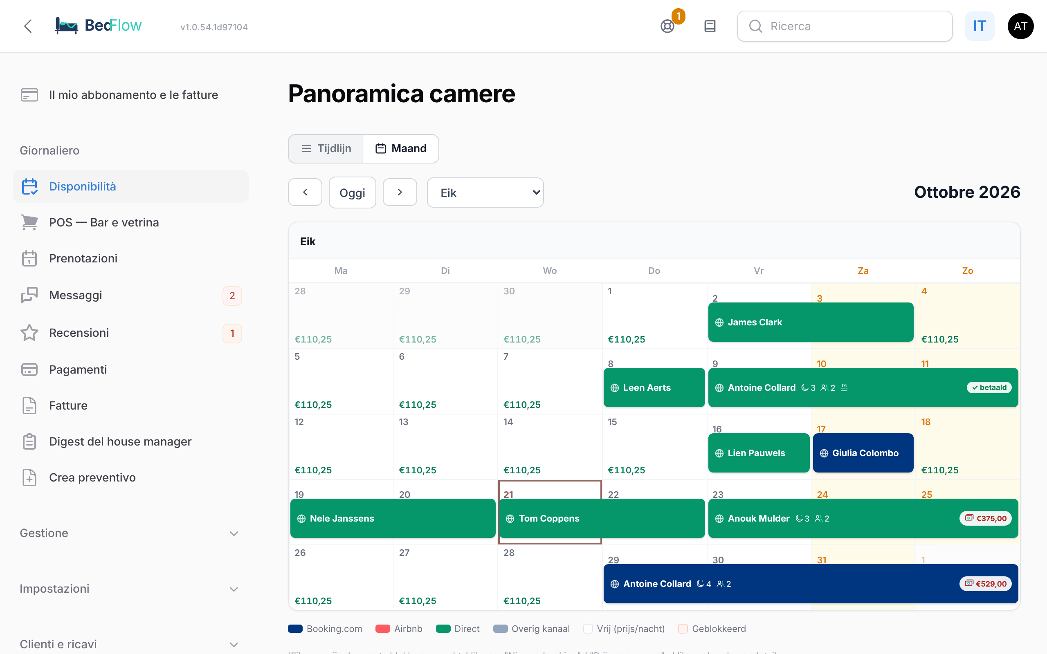
Task: Click the Digest clipboard icon
Action: point(29,441)
